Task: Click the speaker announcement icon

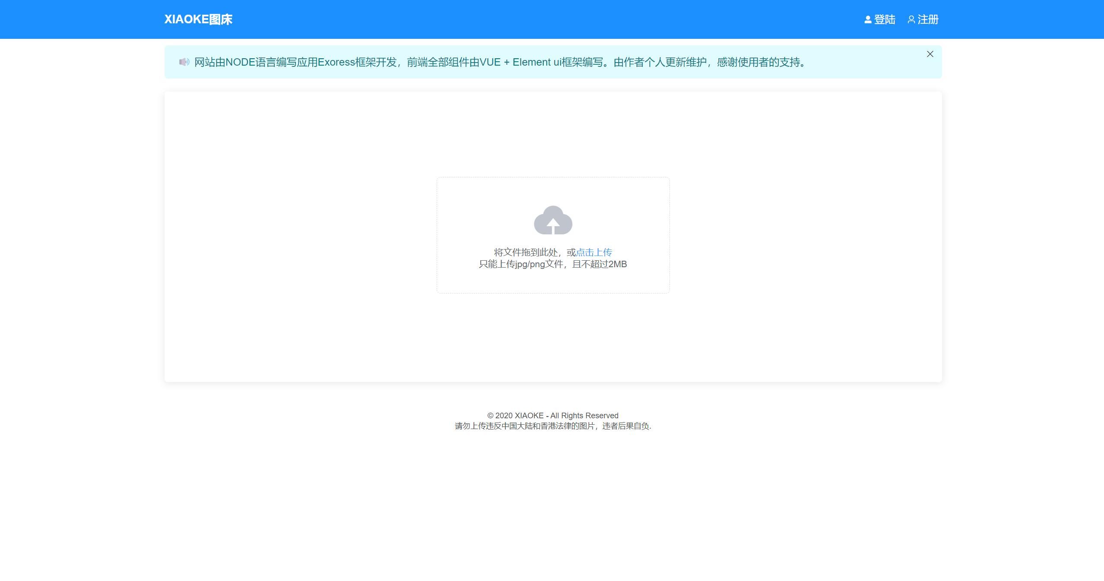Action: [x=184, y=62]
